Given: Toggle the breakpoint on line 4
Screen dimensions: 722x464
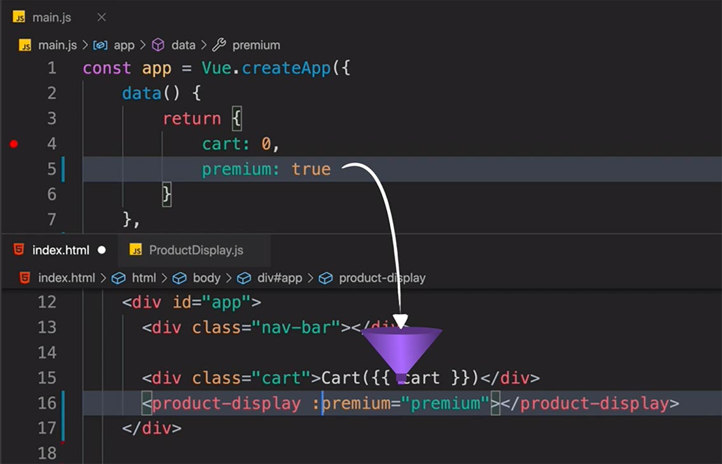Looking at the screenshot, I should (x=14, y=144).
